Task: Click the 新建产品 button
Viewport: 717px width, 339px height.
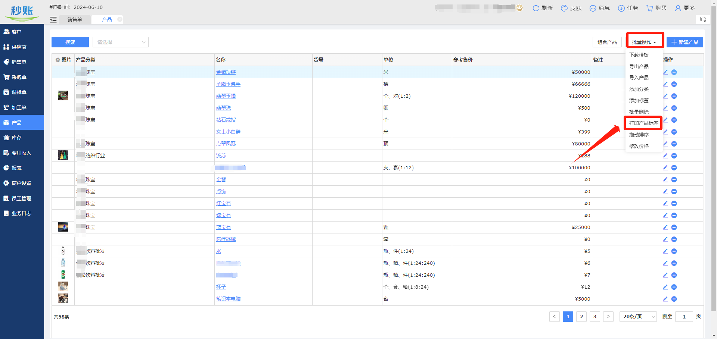Action: (685, 43)
